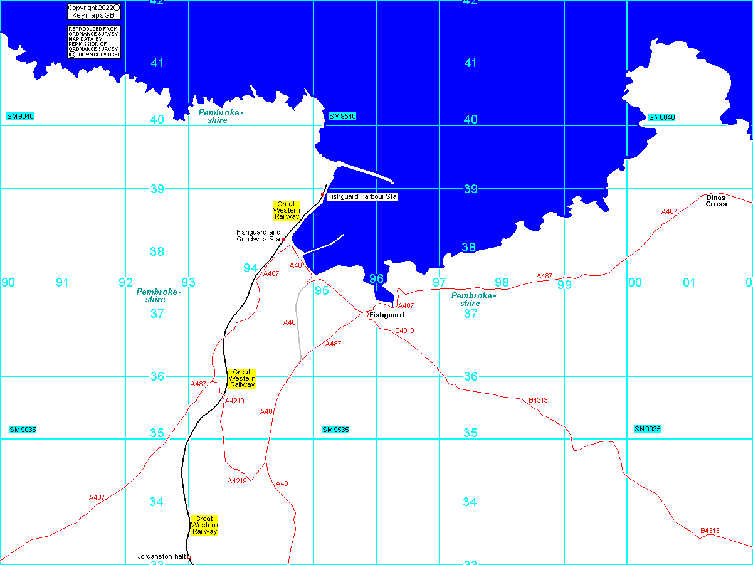
Task: Click the B4313 road label nearest Fishguard
Action: [x=404, y=330]
